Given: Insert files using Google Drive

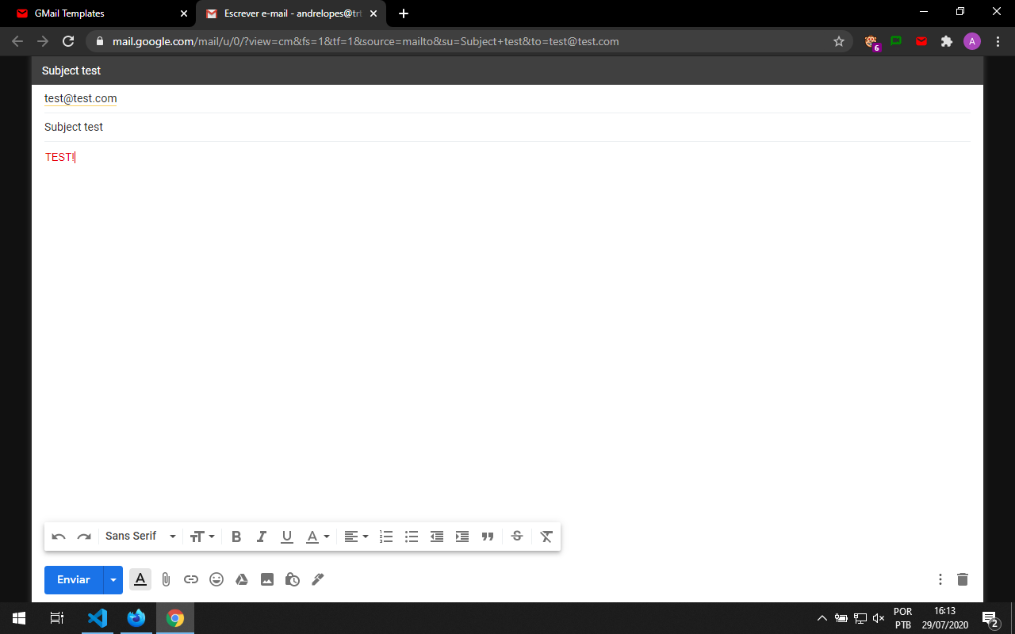Looking at the screenshot, I should click(x=242, y=579).
